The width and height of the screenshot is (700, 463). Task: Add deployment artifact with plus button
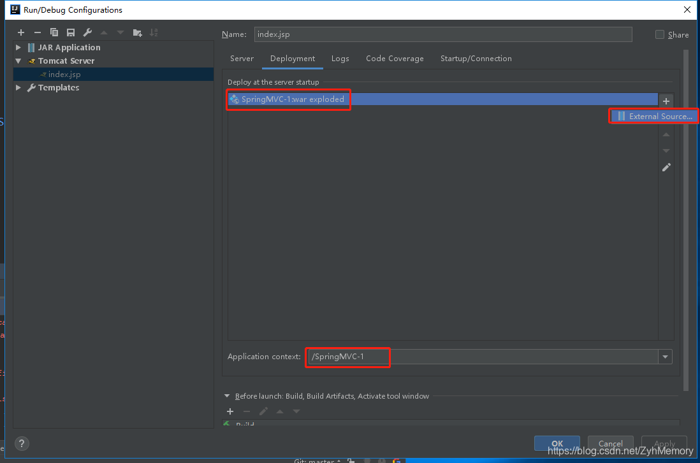pos(666,101)
